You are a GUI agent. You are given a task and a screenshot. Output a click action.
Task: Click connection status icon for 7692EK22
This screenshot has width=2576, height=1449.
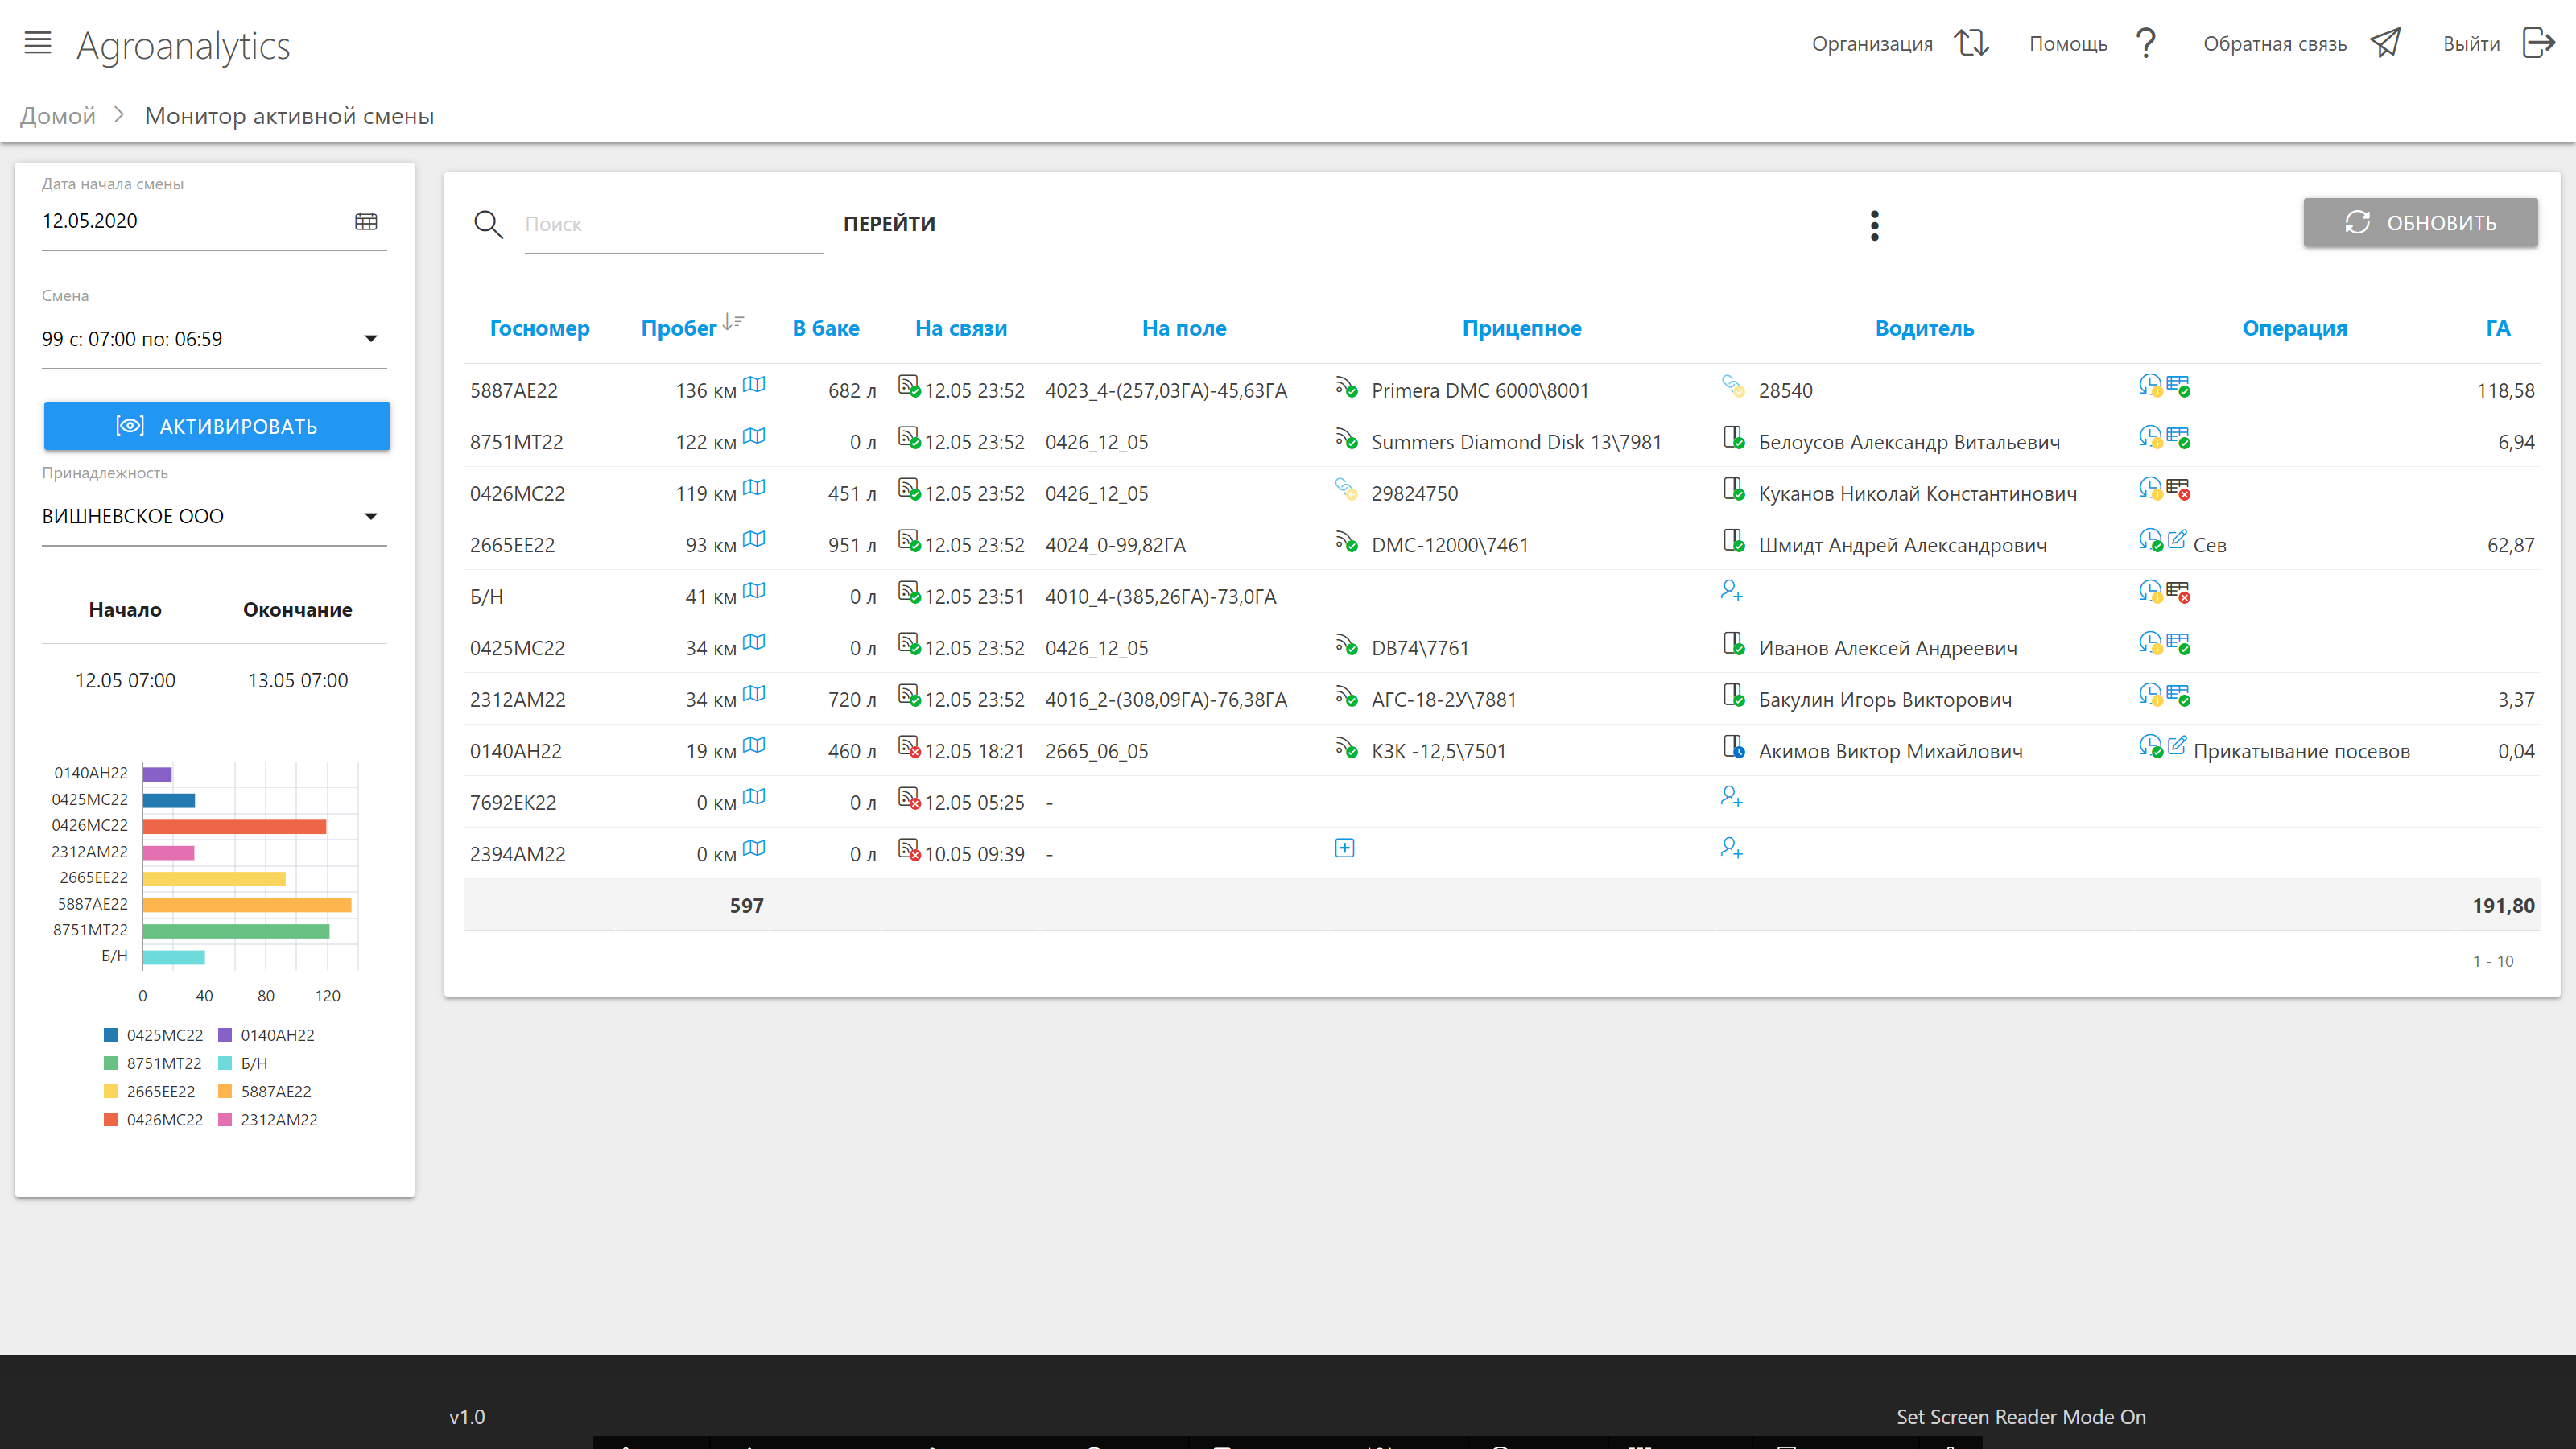(909, 798)
